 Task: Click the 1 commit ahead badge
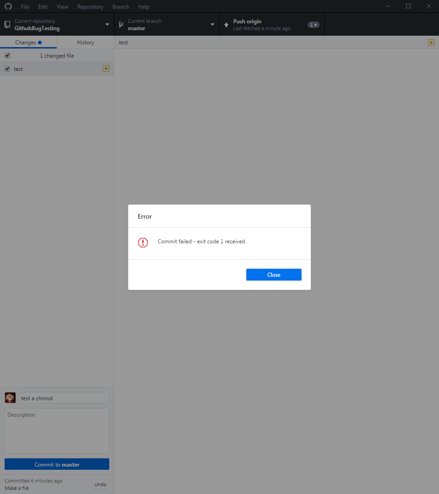click(313, 25)
